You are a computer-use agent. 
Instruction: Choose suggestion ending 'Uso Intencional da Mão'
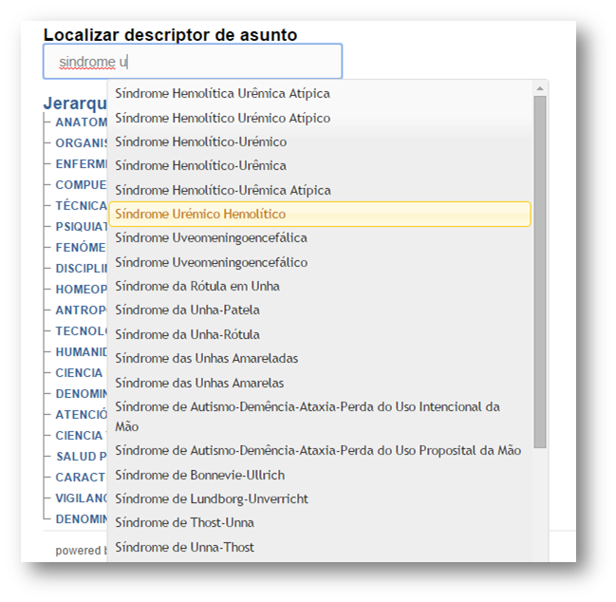pyautogui.click(x=320, y=417)
